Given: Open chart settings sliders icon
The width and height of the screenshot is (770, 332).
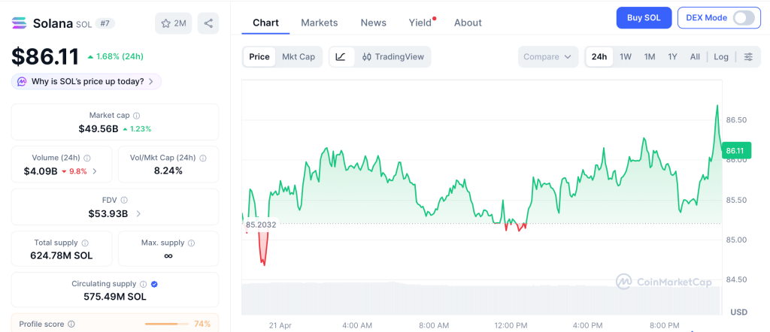Looking at the screenshot, I should [x=747, y=56].
